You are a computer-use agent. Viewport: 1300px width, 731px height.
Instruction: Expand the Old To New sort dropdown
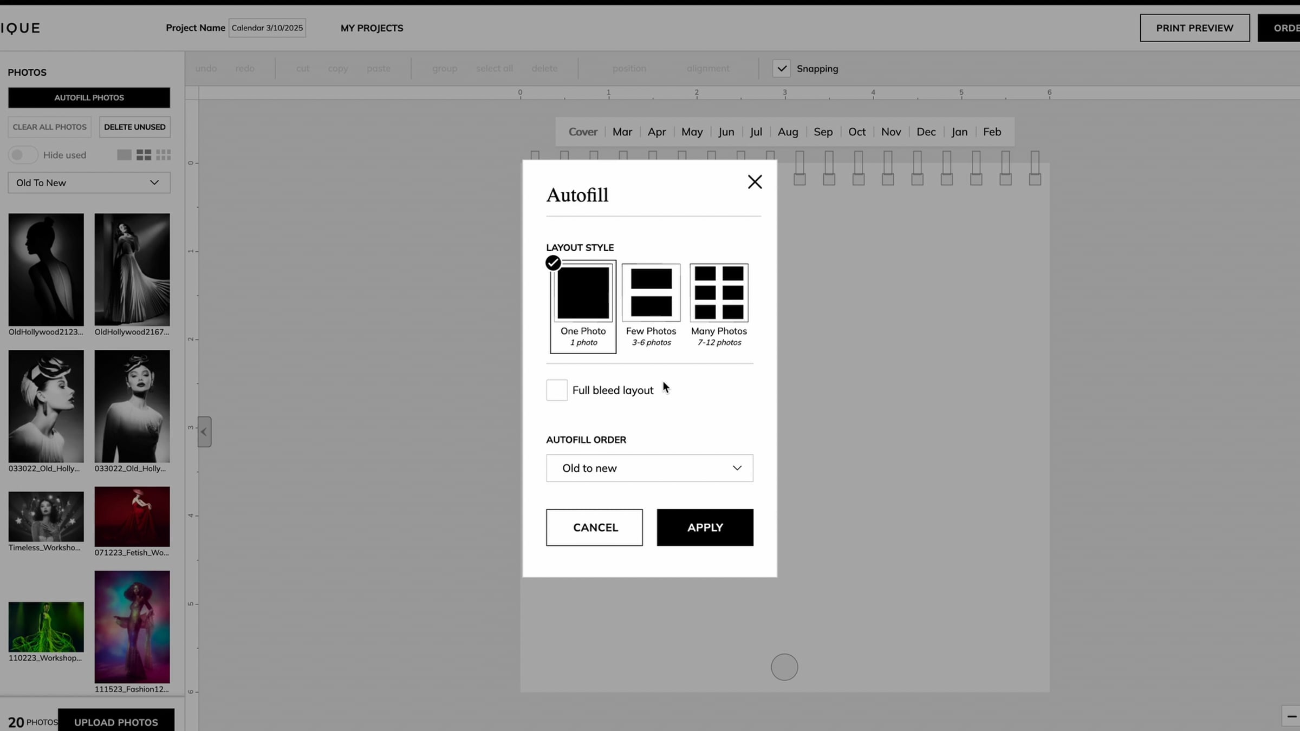[89, 183]
